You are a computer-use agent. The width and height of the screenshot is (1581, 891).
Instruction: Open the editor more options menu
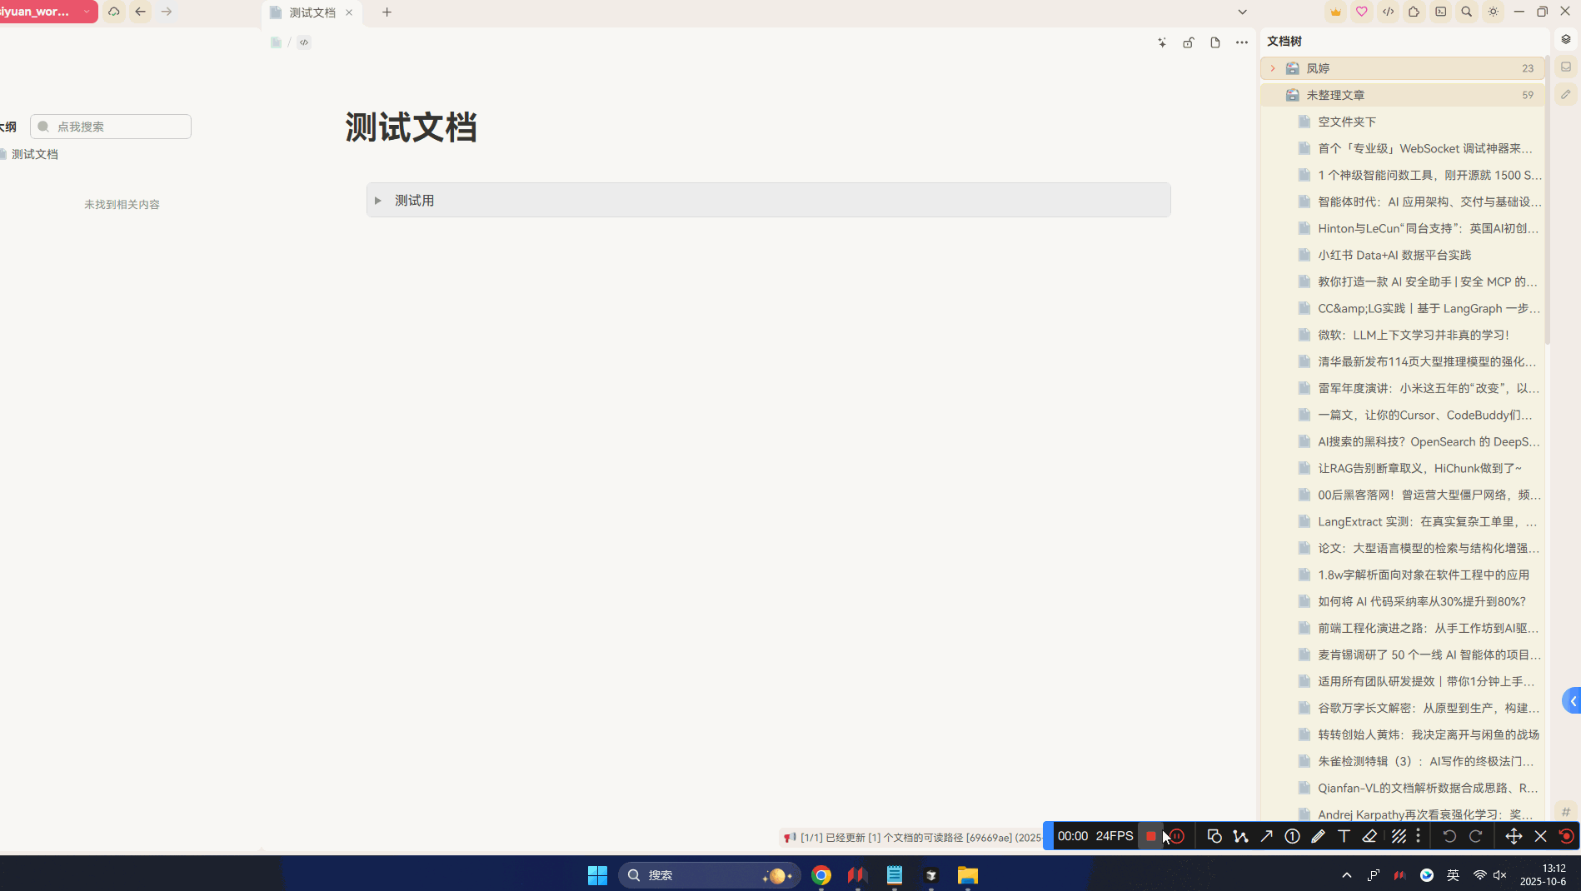click(x=1242, y=42)
